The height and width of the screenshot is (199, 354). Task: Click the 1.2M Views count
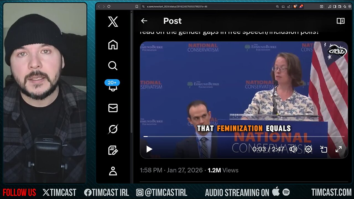(223, 170)
